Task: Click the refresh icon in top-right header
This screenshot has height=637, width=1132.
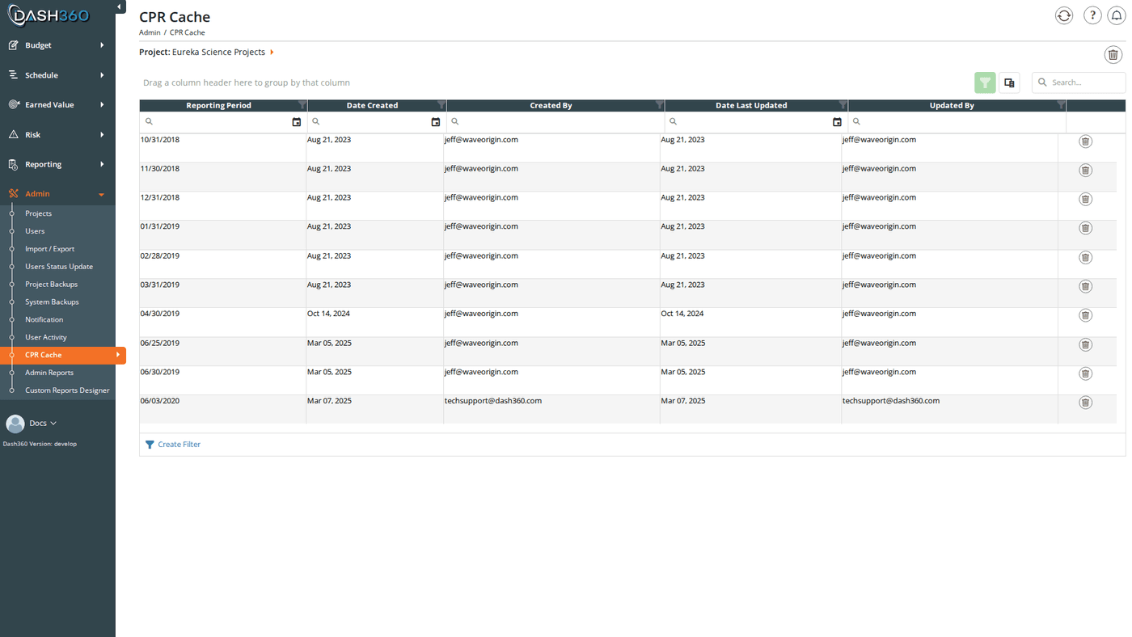Action: [1064, 15]
